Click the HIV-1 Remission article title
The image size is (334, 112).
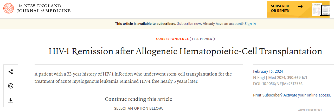[185, 51]
